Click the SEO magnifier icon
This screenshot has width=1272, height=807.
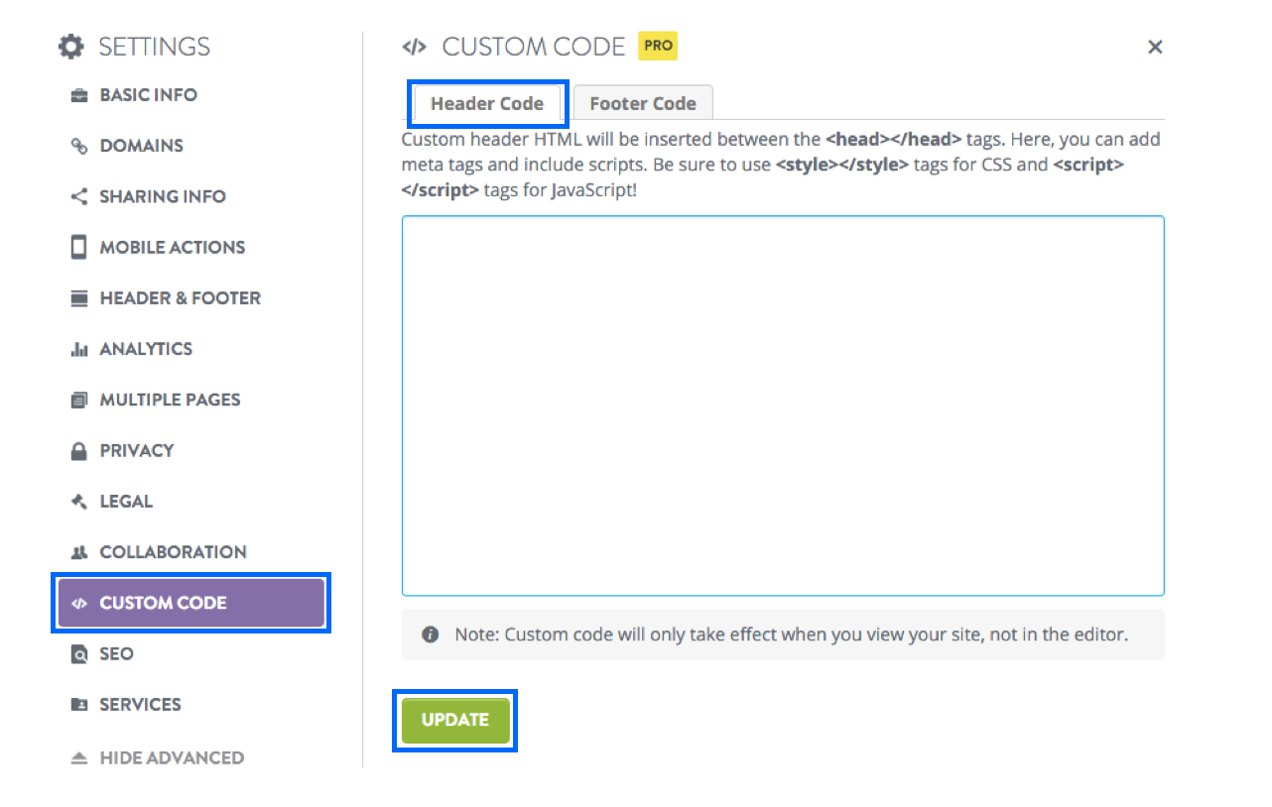point(79,653)
